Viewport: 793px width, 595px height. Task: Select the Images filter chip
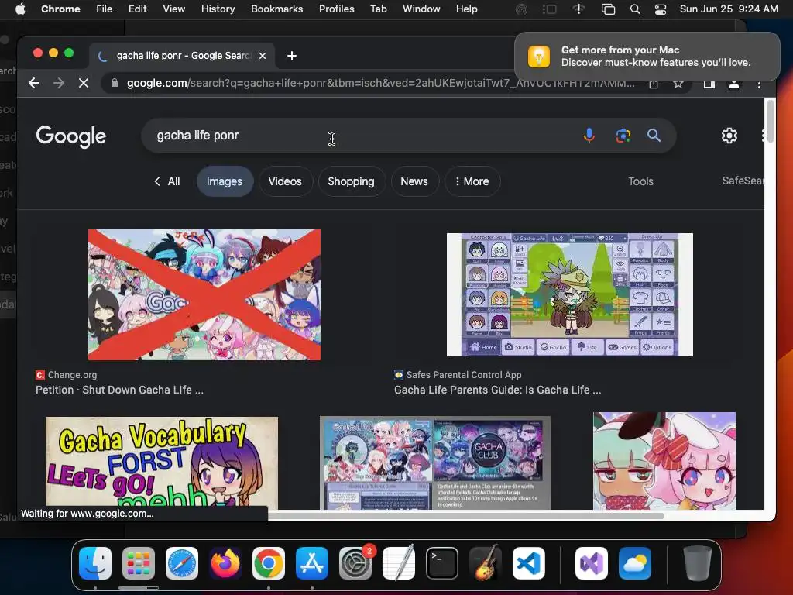(225, 181)
